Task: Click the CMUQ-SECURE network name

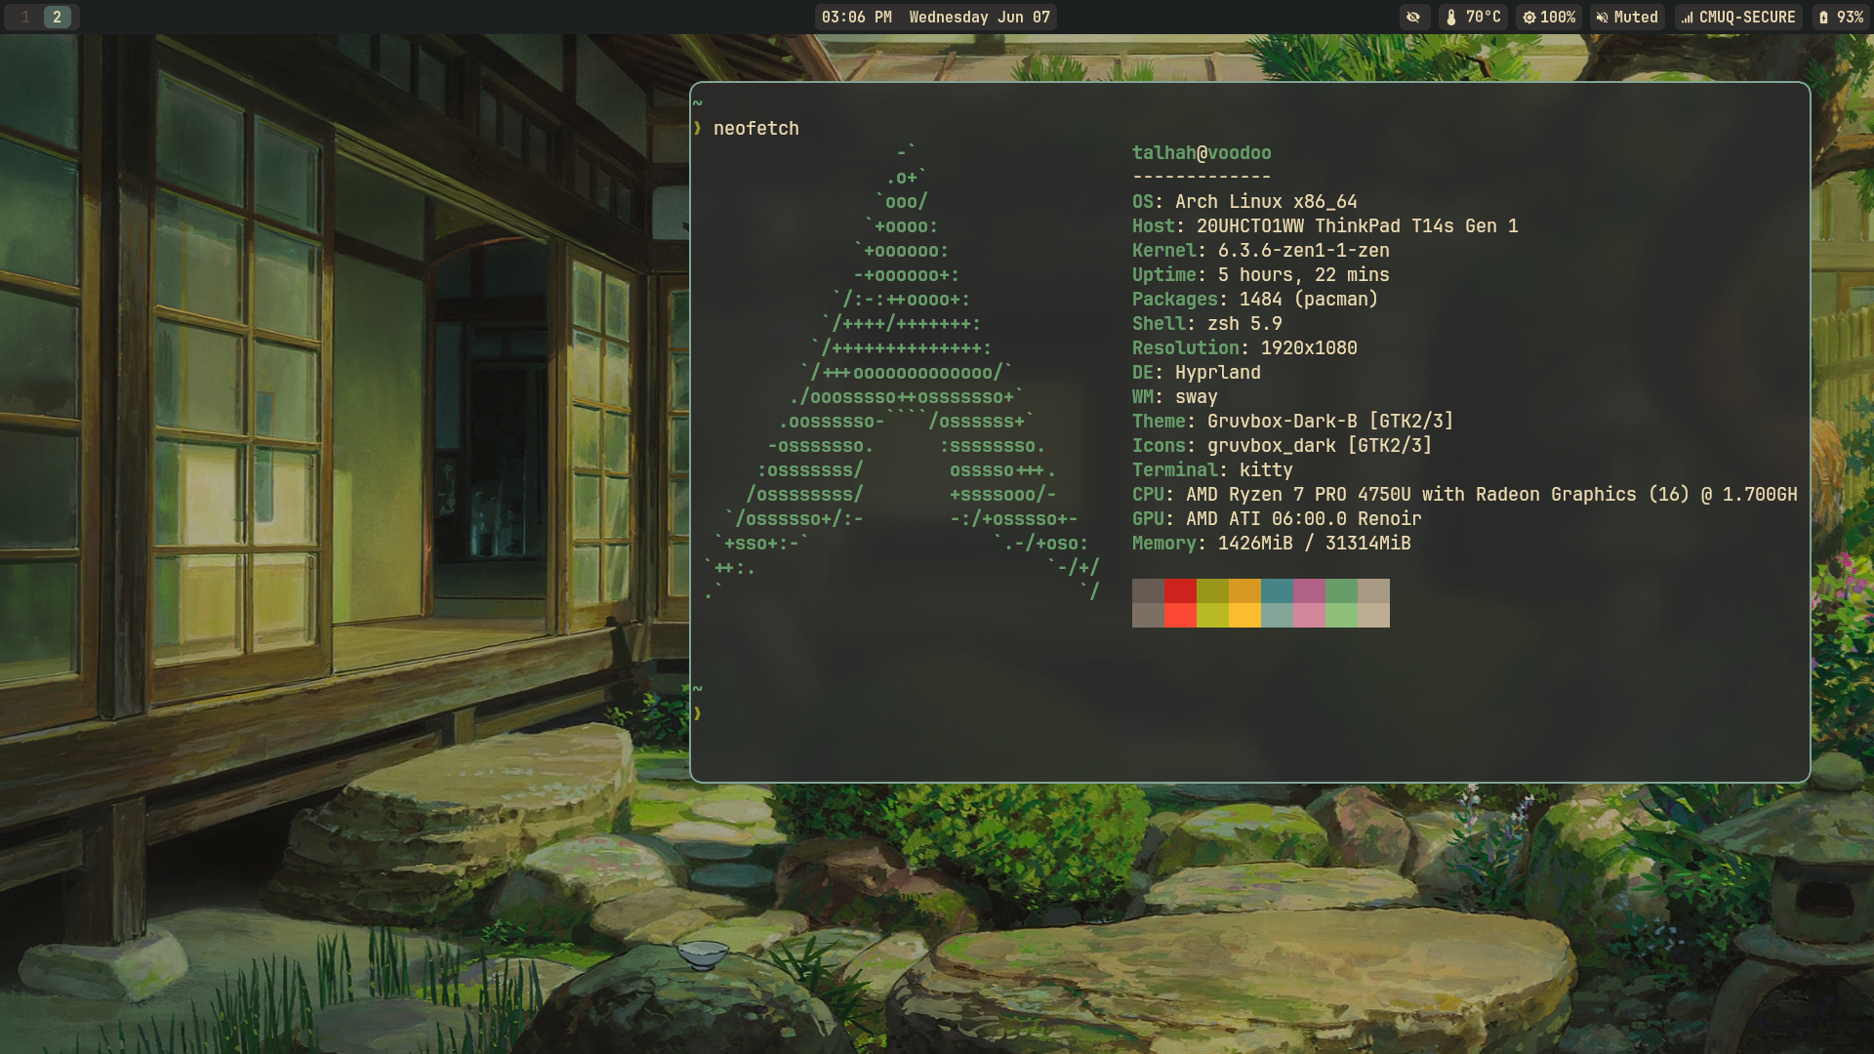Action: click(x=1747, y=17)
